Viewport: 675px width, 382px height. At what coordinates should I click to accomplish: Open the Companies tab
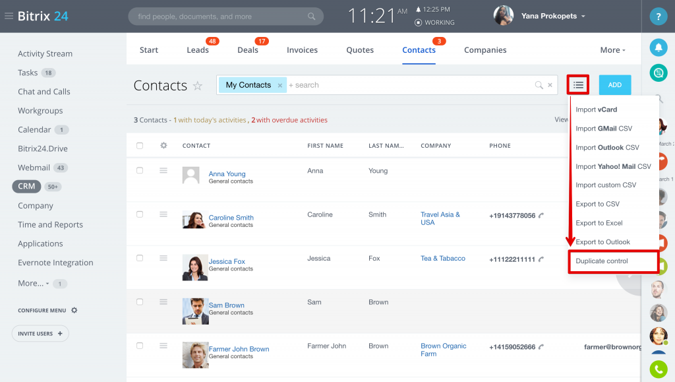tap(485, 50)
